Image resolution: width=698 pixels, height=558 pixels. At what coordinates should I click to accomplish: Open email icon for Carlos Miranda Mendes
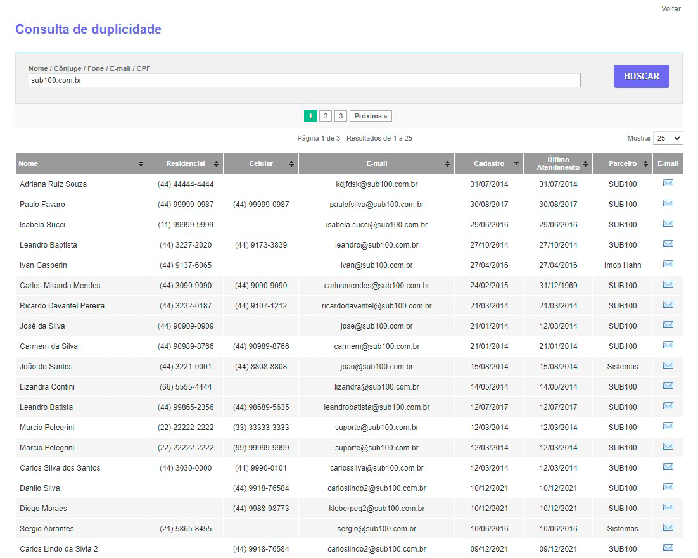668,285
